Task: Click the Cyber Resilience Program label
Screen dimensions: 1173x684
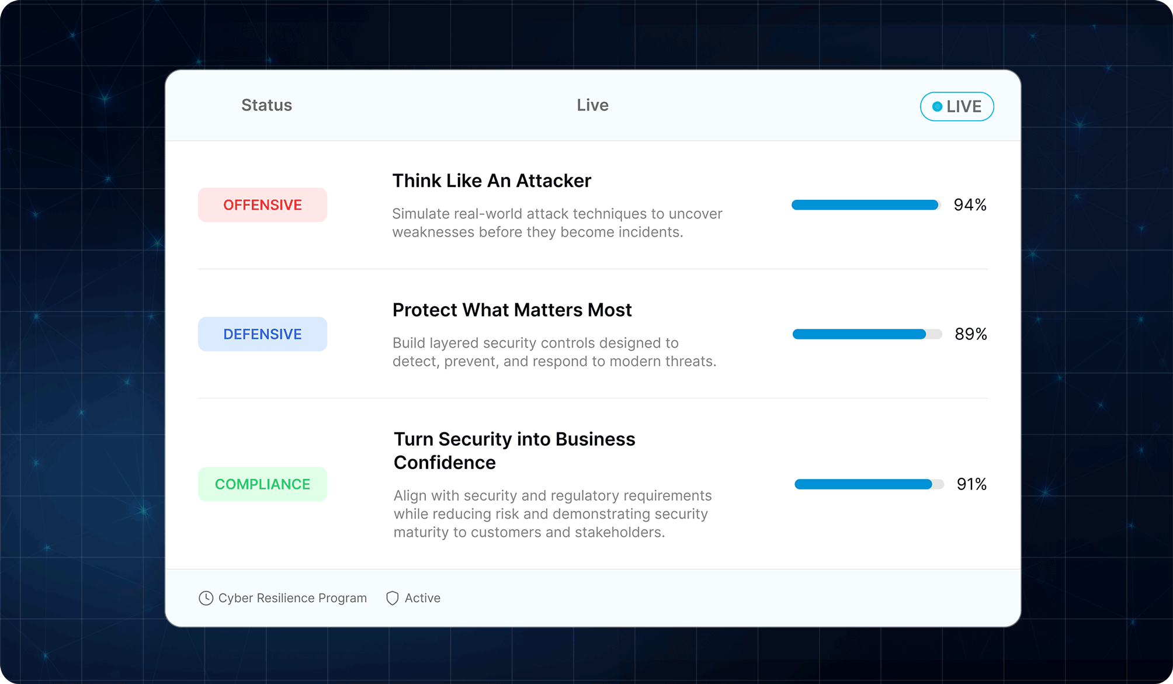Action: point(293,598)
